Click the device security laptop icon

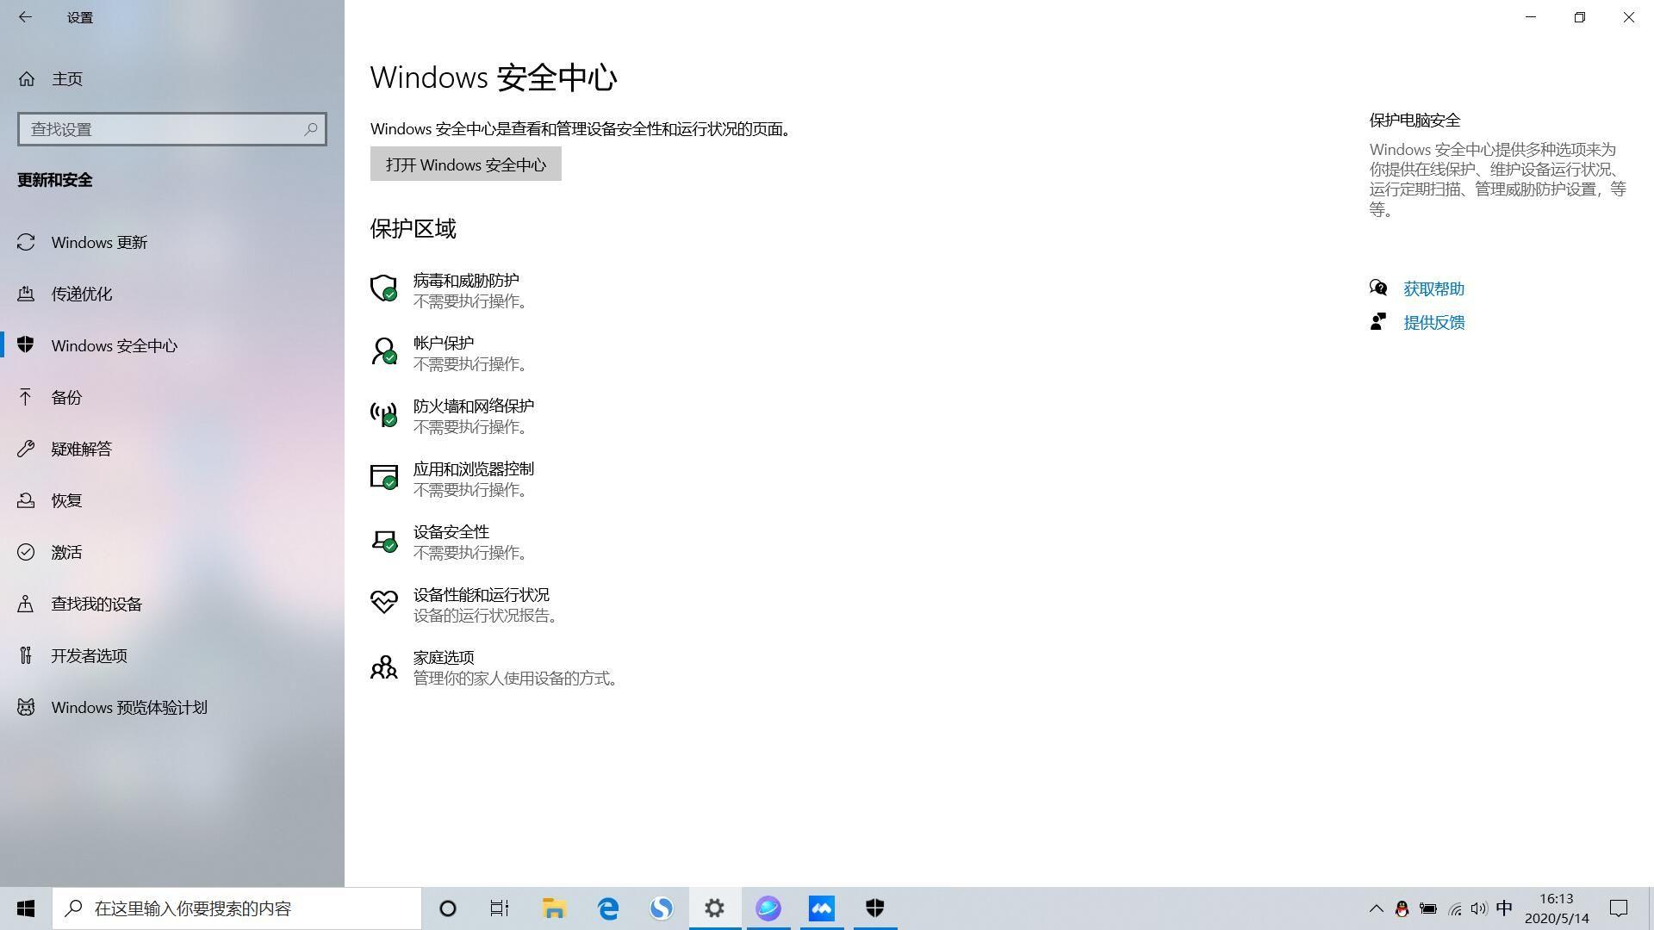coord(383,540)
